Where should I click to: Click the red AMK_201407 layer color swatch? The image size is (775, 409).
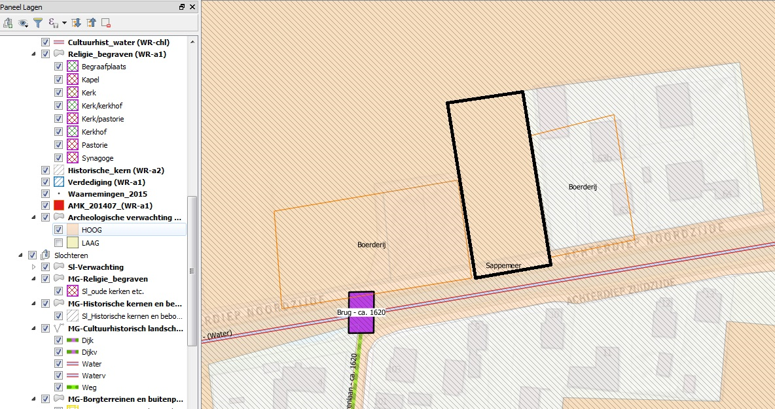click(59, 206)
